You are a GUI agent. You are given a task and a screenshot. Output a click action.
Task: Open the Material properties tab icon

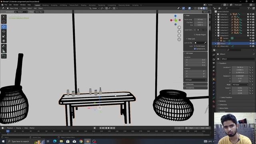pyautogui.click(x=214, y=102)
